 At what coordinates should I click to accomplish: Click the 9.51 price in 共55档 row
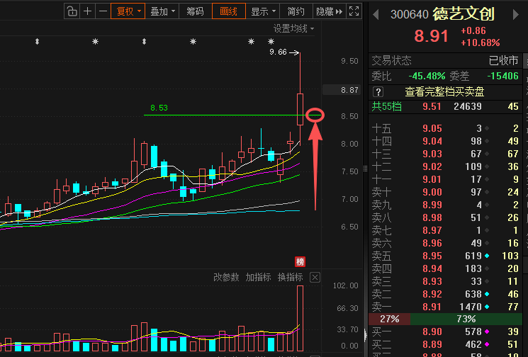[432, 107]
